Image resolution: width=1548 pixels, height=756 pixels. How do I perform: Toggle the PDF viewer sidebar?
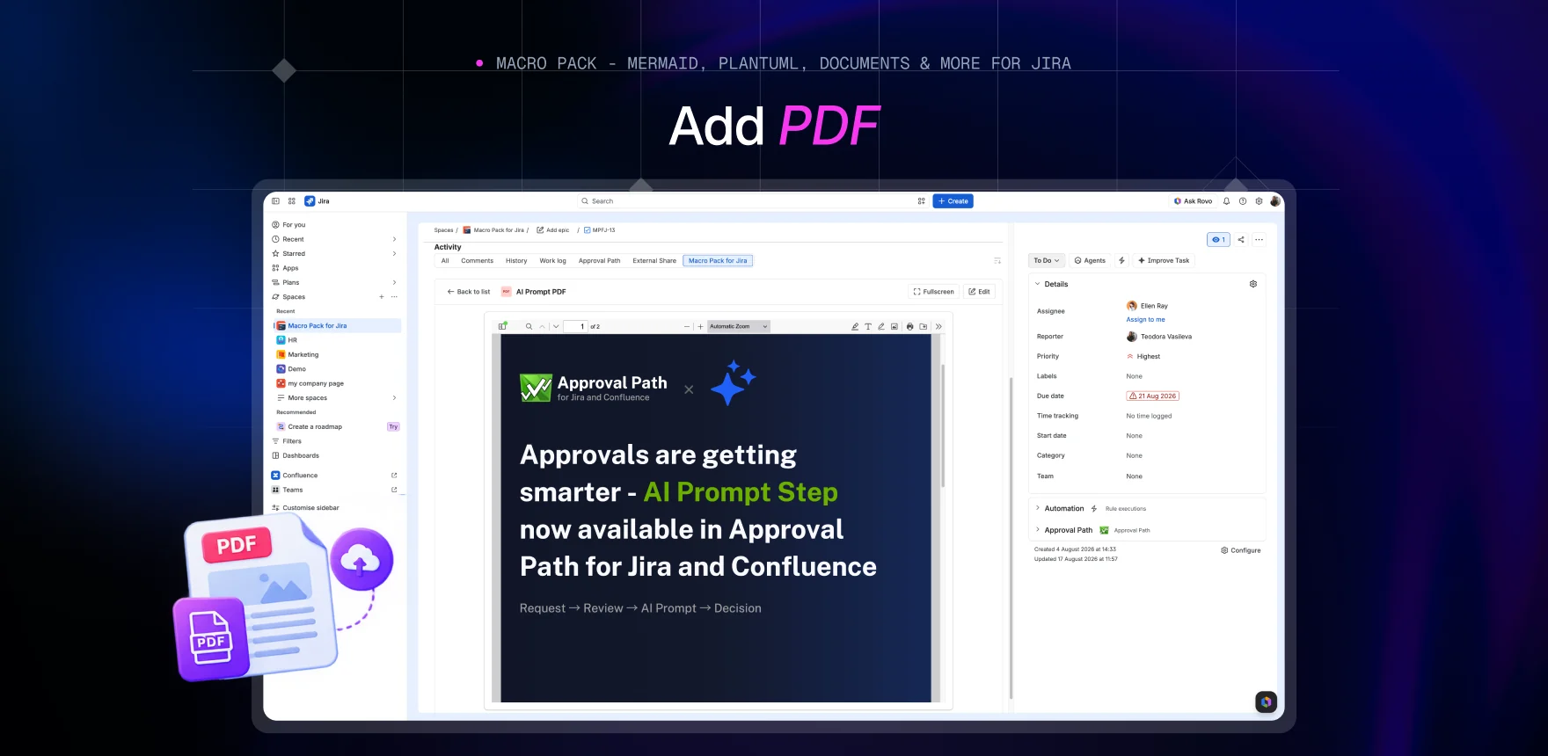click(x=503, y=326)
